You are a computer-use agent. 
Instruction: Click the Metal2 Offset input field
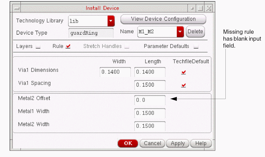click(150, 100)
